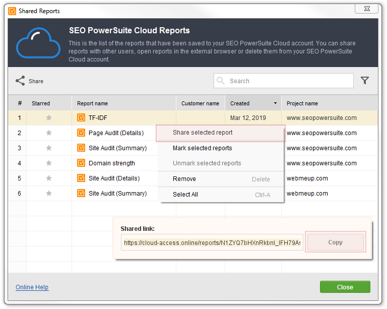Viewport: 387px width, 309px height.
Task: Click the row 3 Site Audit (Summary) icon
Action: tap(81, 148)
